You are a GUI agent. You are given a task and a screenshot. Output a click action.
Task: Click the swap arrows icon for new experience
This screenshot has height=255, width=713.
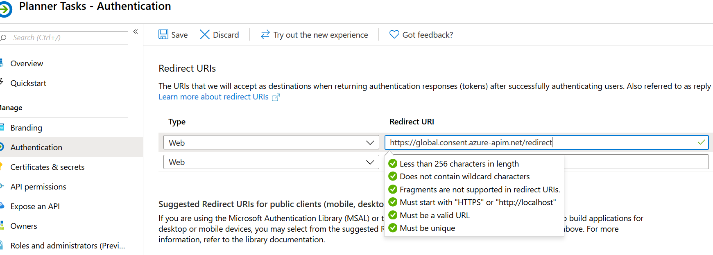click(x=265, y=35)
